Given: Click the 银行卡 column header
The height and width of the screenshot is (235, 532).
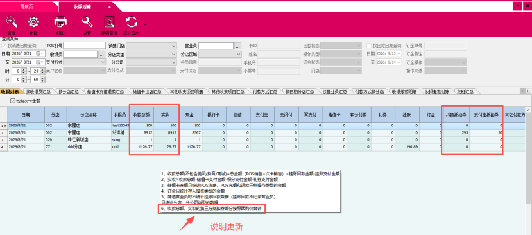Looking at the screenshot, I should tap(214, 115).
